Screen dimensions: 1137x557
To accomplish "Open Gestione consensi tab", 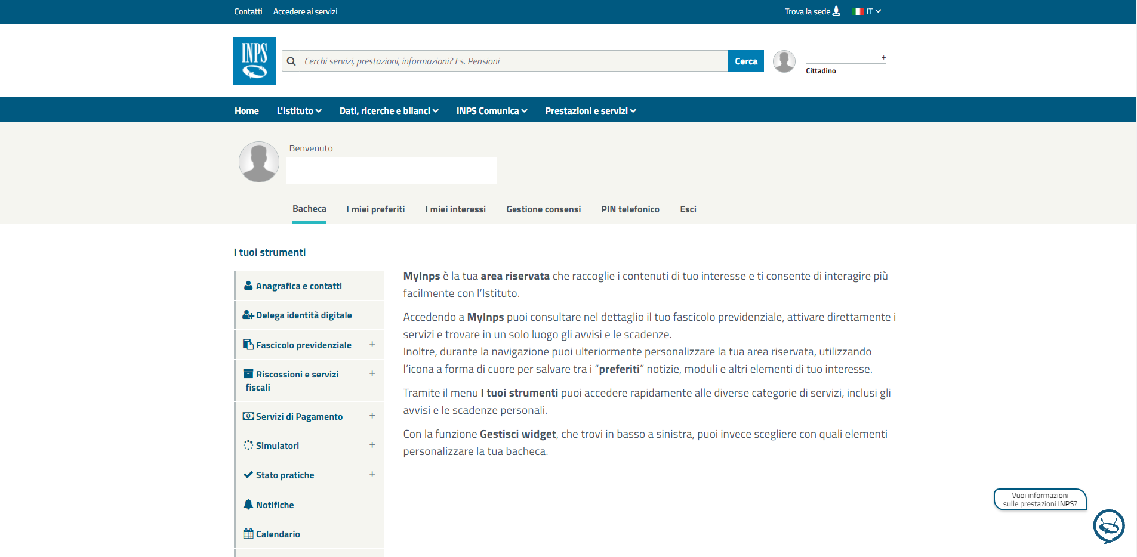I will point(543,209).
